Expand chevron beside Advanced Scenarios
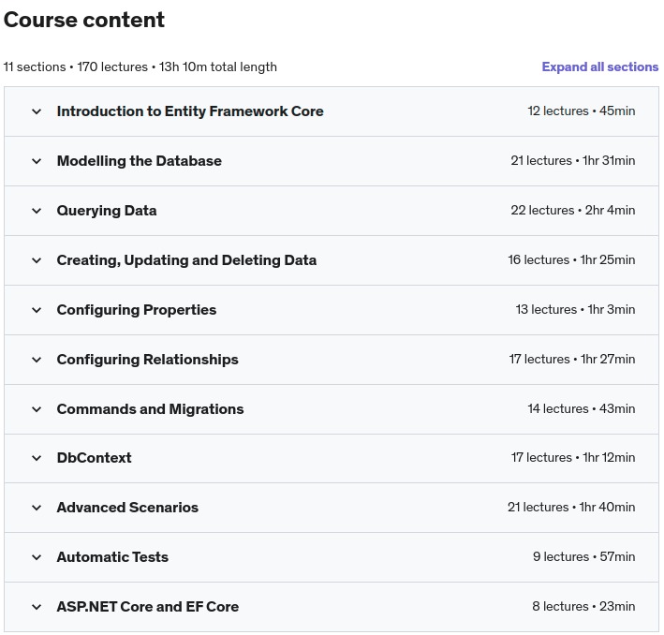Viewport: 664px width, 635px height. 37,508
